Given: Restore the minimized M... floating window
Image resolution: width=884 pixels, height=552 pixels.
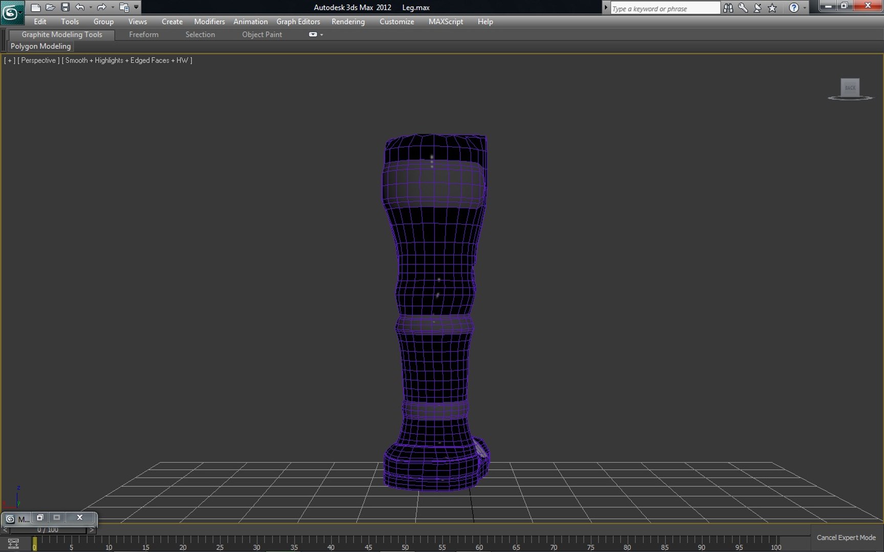Looking at the screenshot, I should [40, 517].
